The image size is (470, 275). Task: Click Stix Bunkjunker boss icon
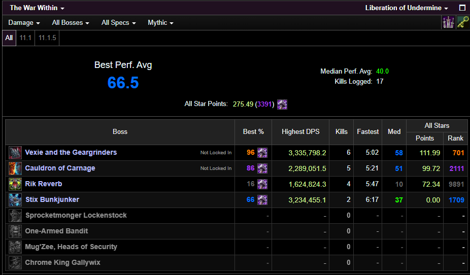(15, 200)
